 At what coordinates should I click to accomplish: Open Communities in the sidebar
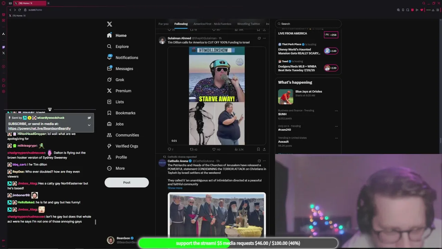123,135
